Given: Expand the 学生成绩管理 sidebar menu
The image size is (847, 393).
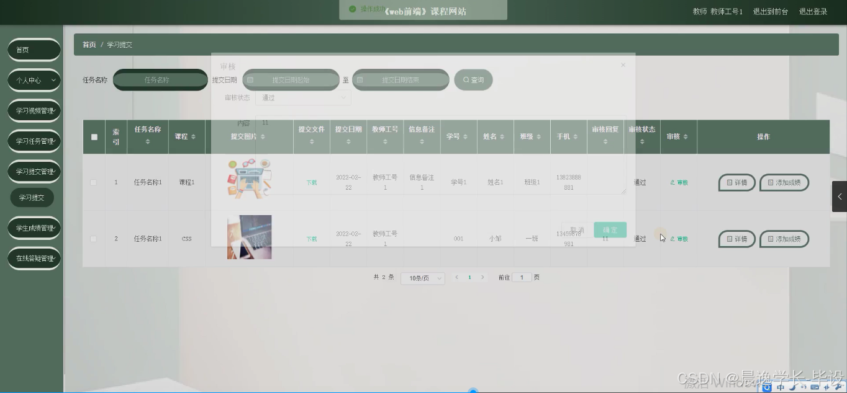Looking at the screenshot, I should click(34, 227).
